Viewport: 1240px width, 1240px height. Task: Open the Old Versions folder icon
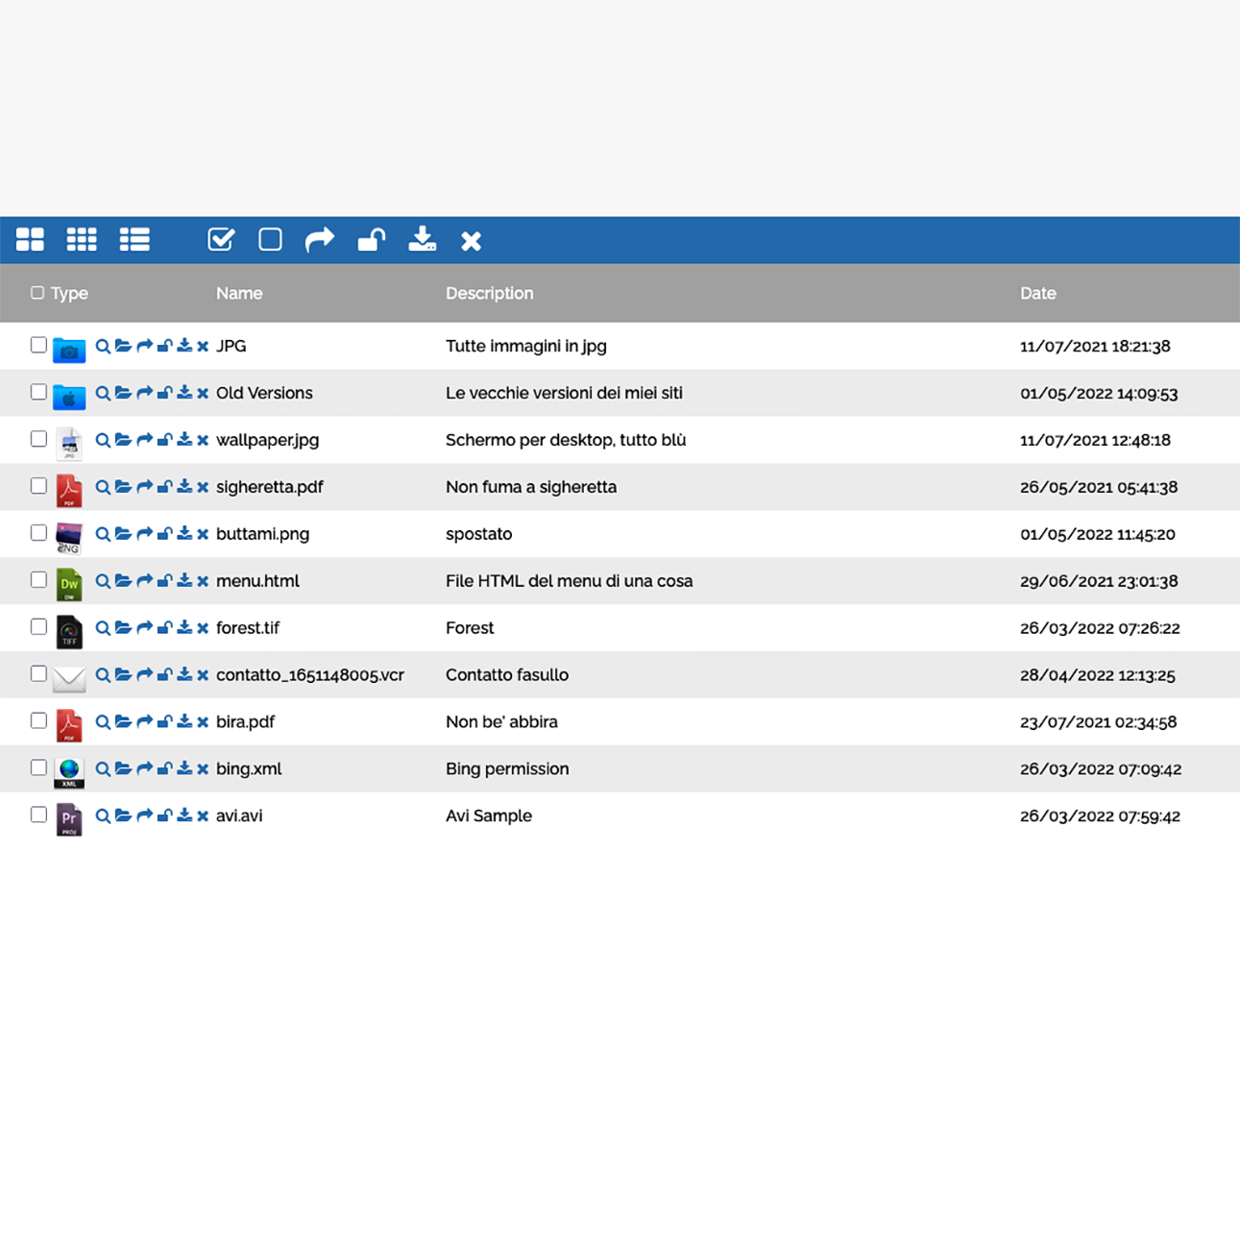(69, 395)
